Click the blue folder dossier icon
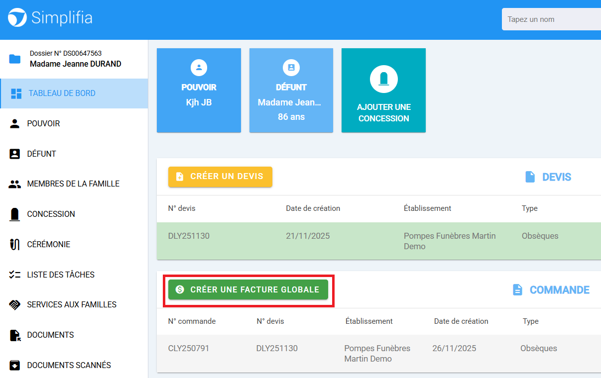This screenshot has height=378, width=601. [15, 59]
